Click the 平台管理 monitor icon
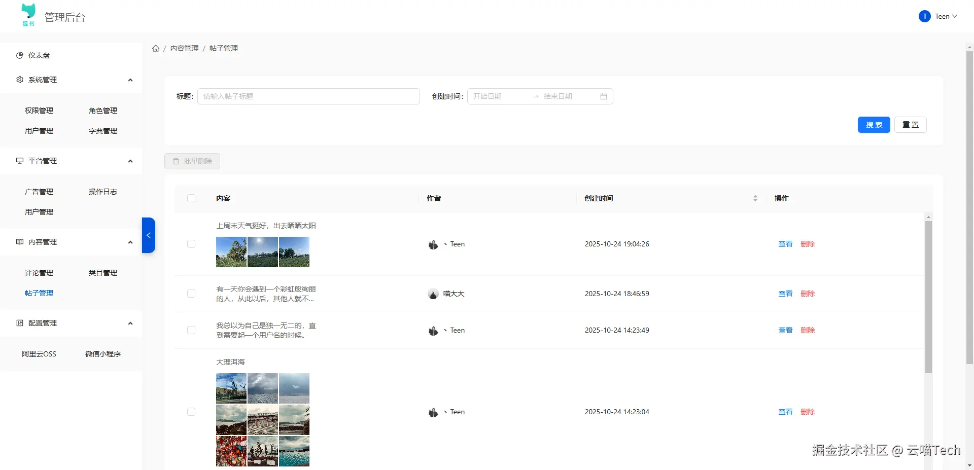 (x=20, y=161)
